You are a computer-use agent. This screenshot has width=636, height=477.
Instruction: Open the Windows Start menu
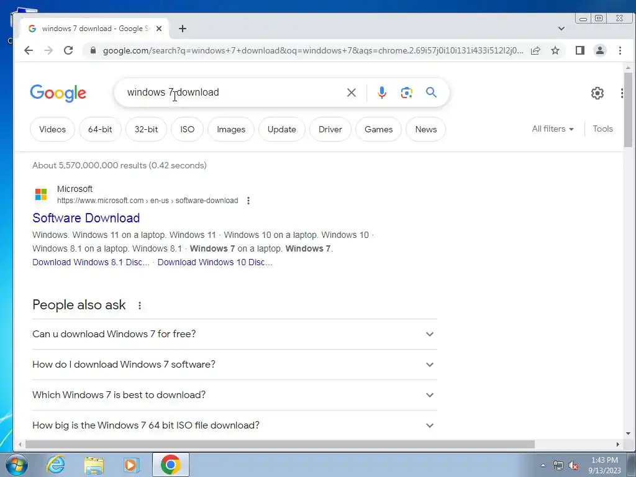click(x=17, y=465)
